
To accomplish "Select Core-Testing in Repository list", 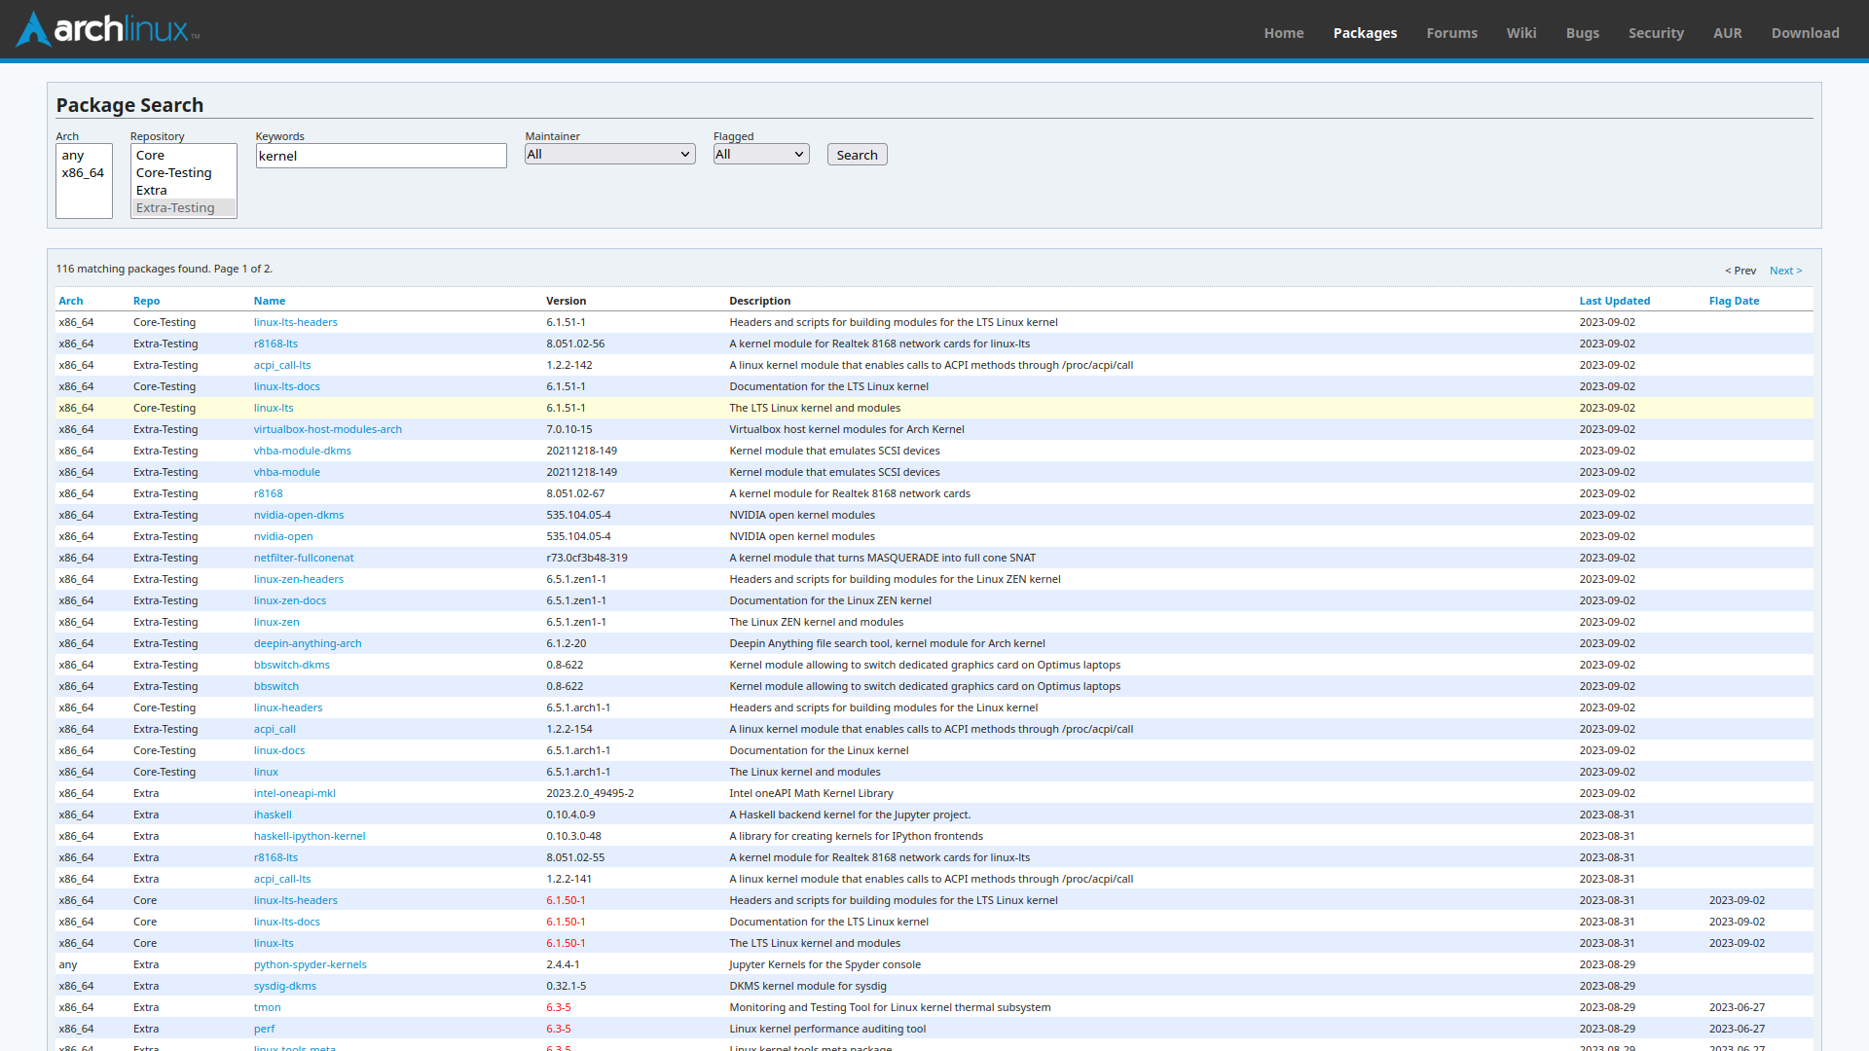I will coord(184,173).
